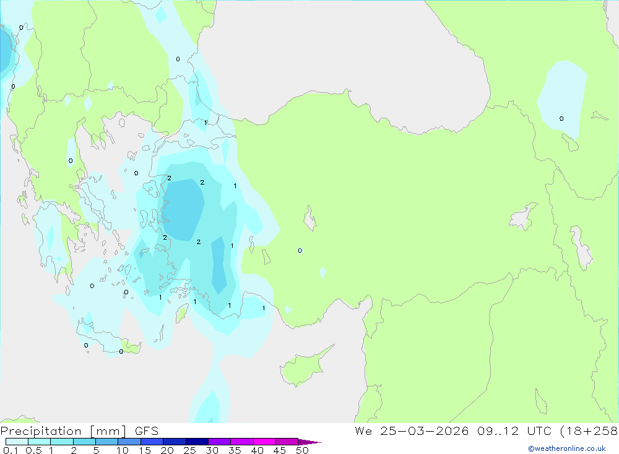Select the 30–35 mm purple legend swatch

tap(219, 442)
